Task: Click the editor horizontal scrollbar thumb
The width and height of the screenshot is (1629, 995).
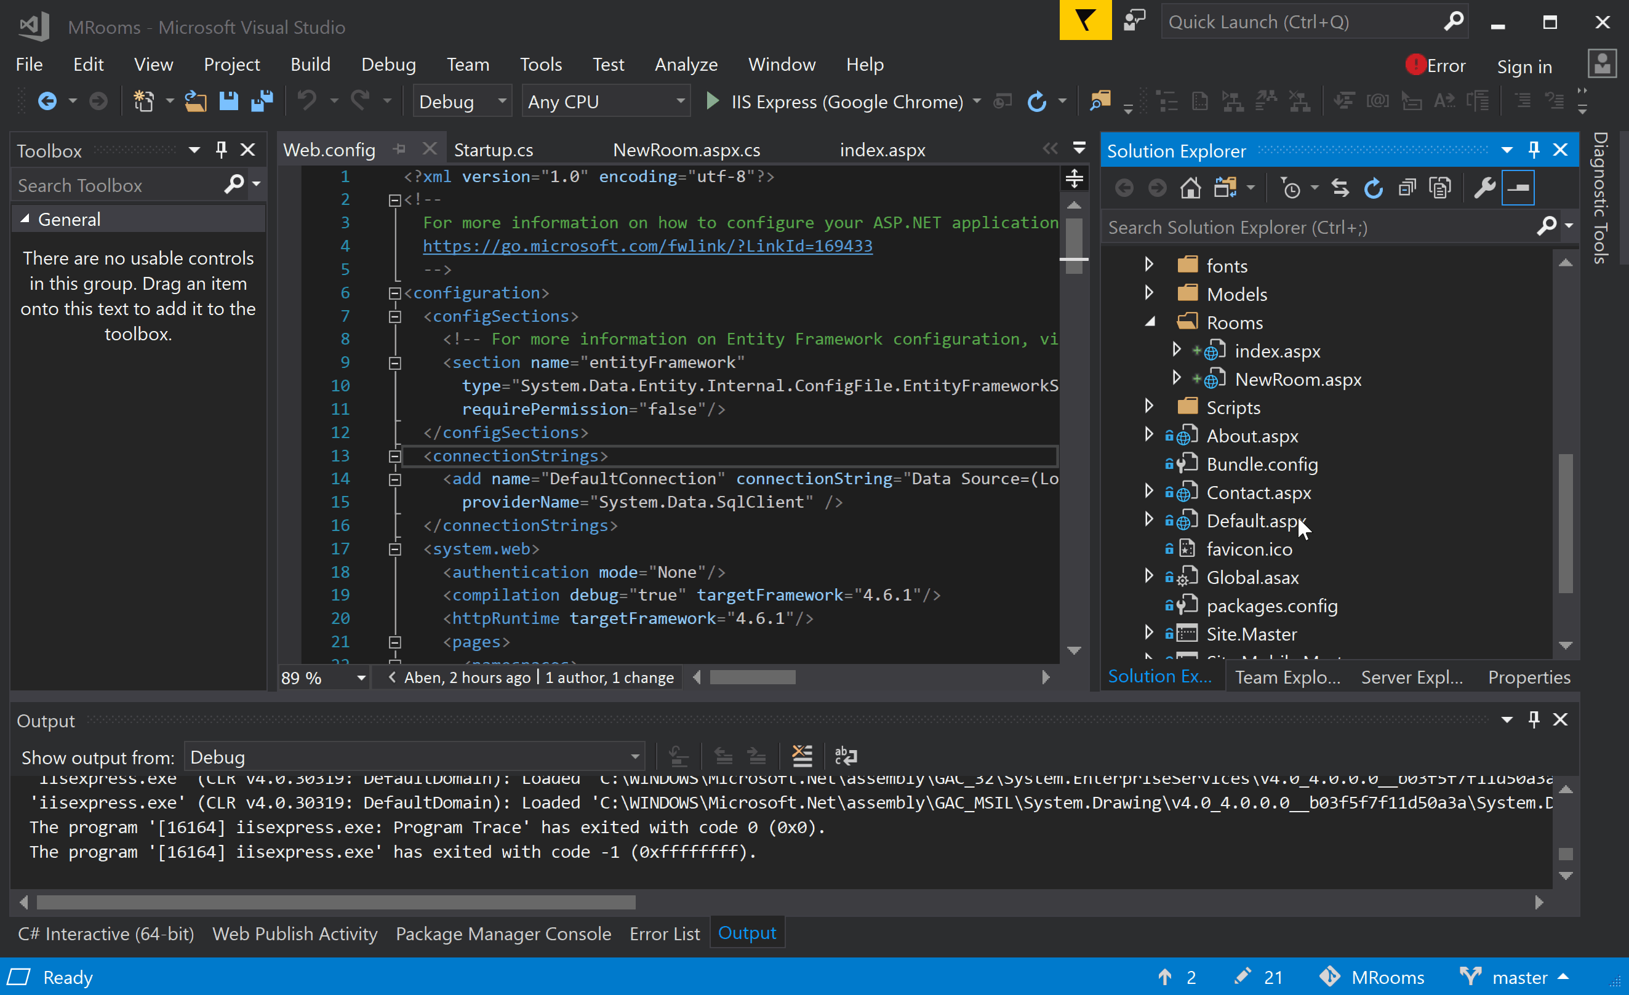Action: (753, 677)
